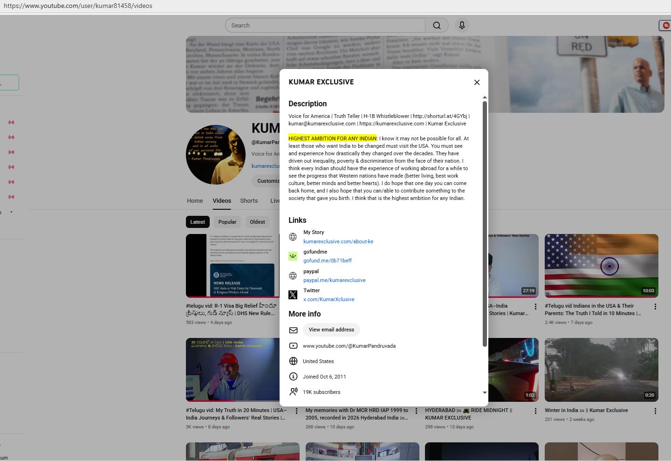Switch to the Shorts tab
Viewport: 671px width, 461px height.
pos(249,201)
